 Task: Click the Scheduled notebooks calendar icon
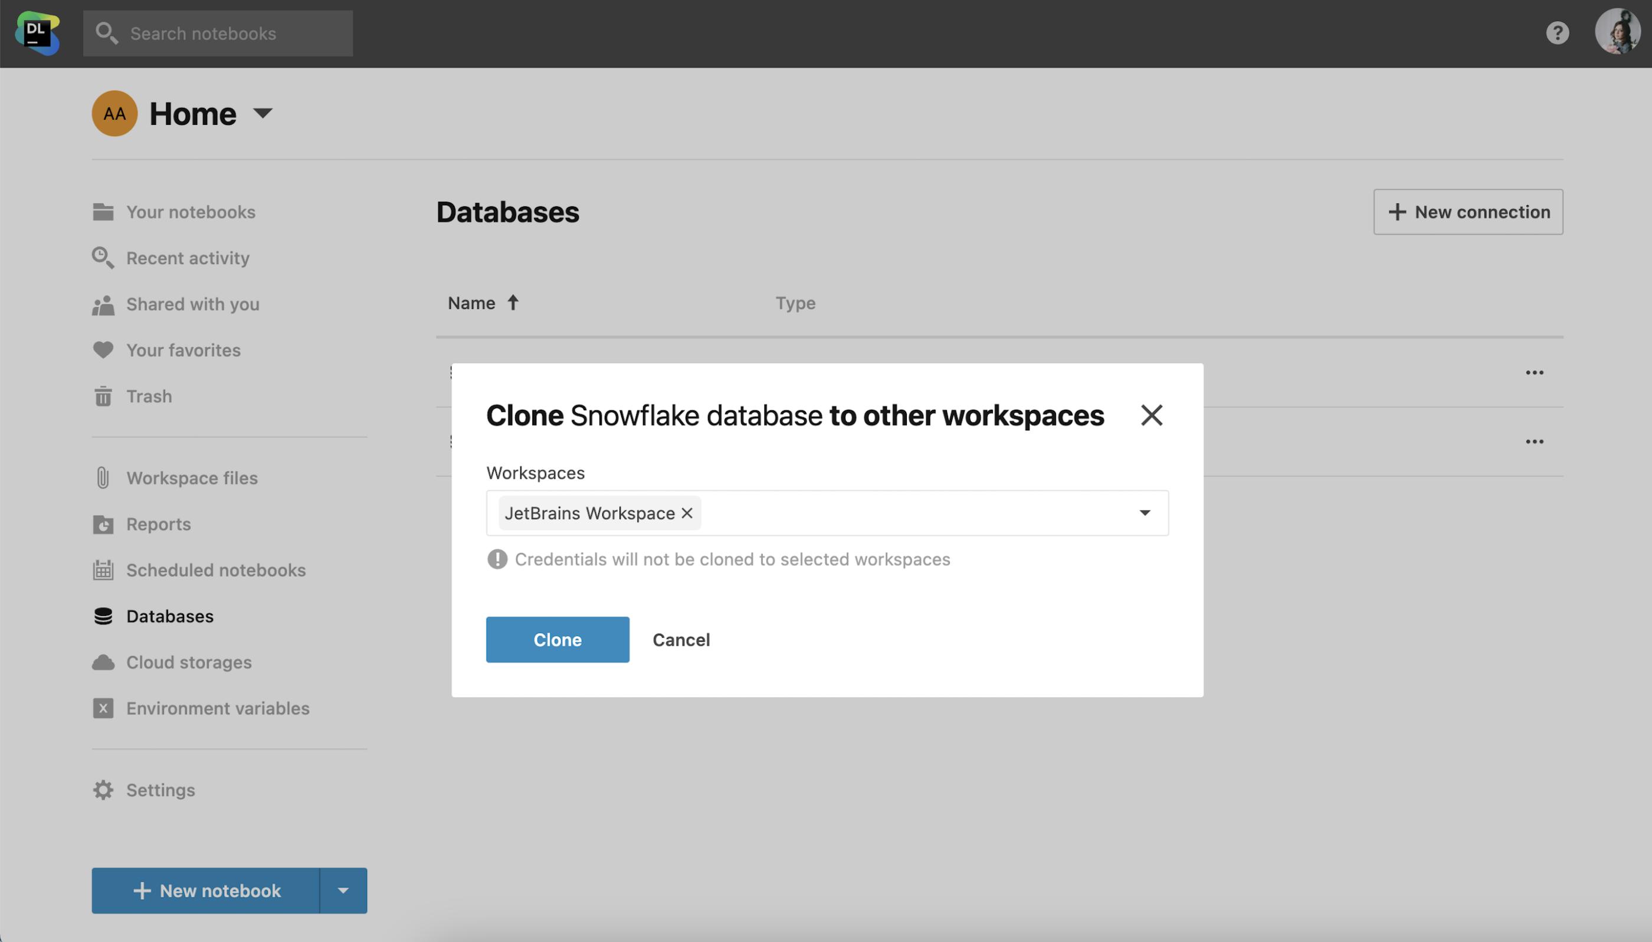click(103, 570)
